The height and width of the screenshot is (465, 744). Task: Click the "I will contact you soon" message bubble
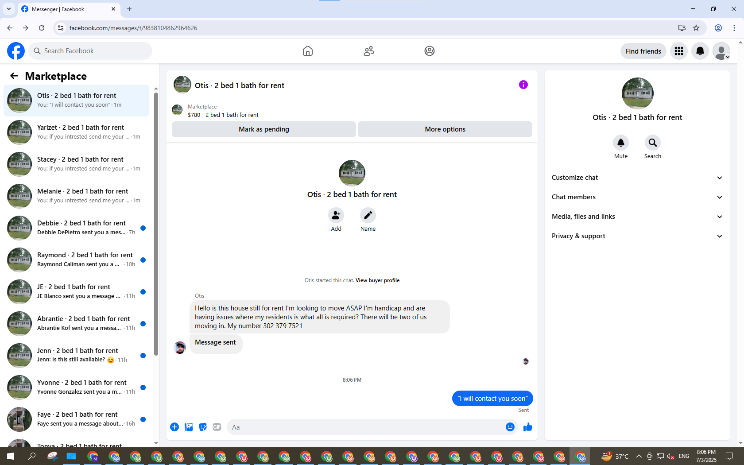(492, 398)
